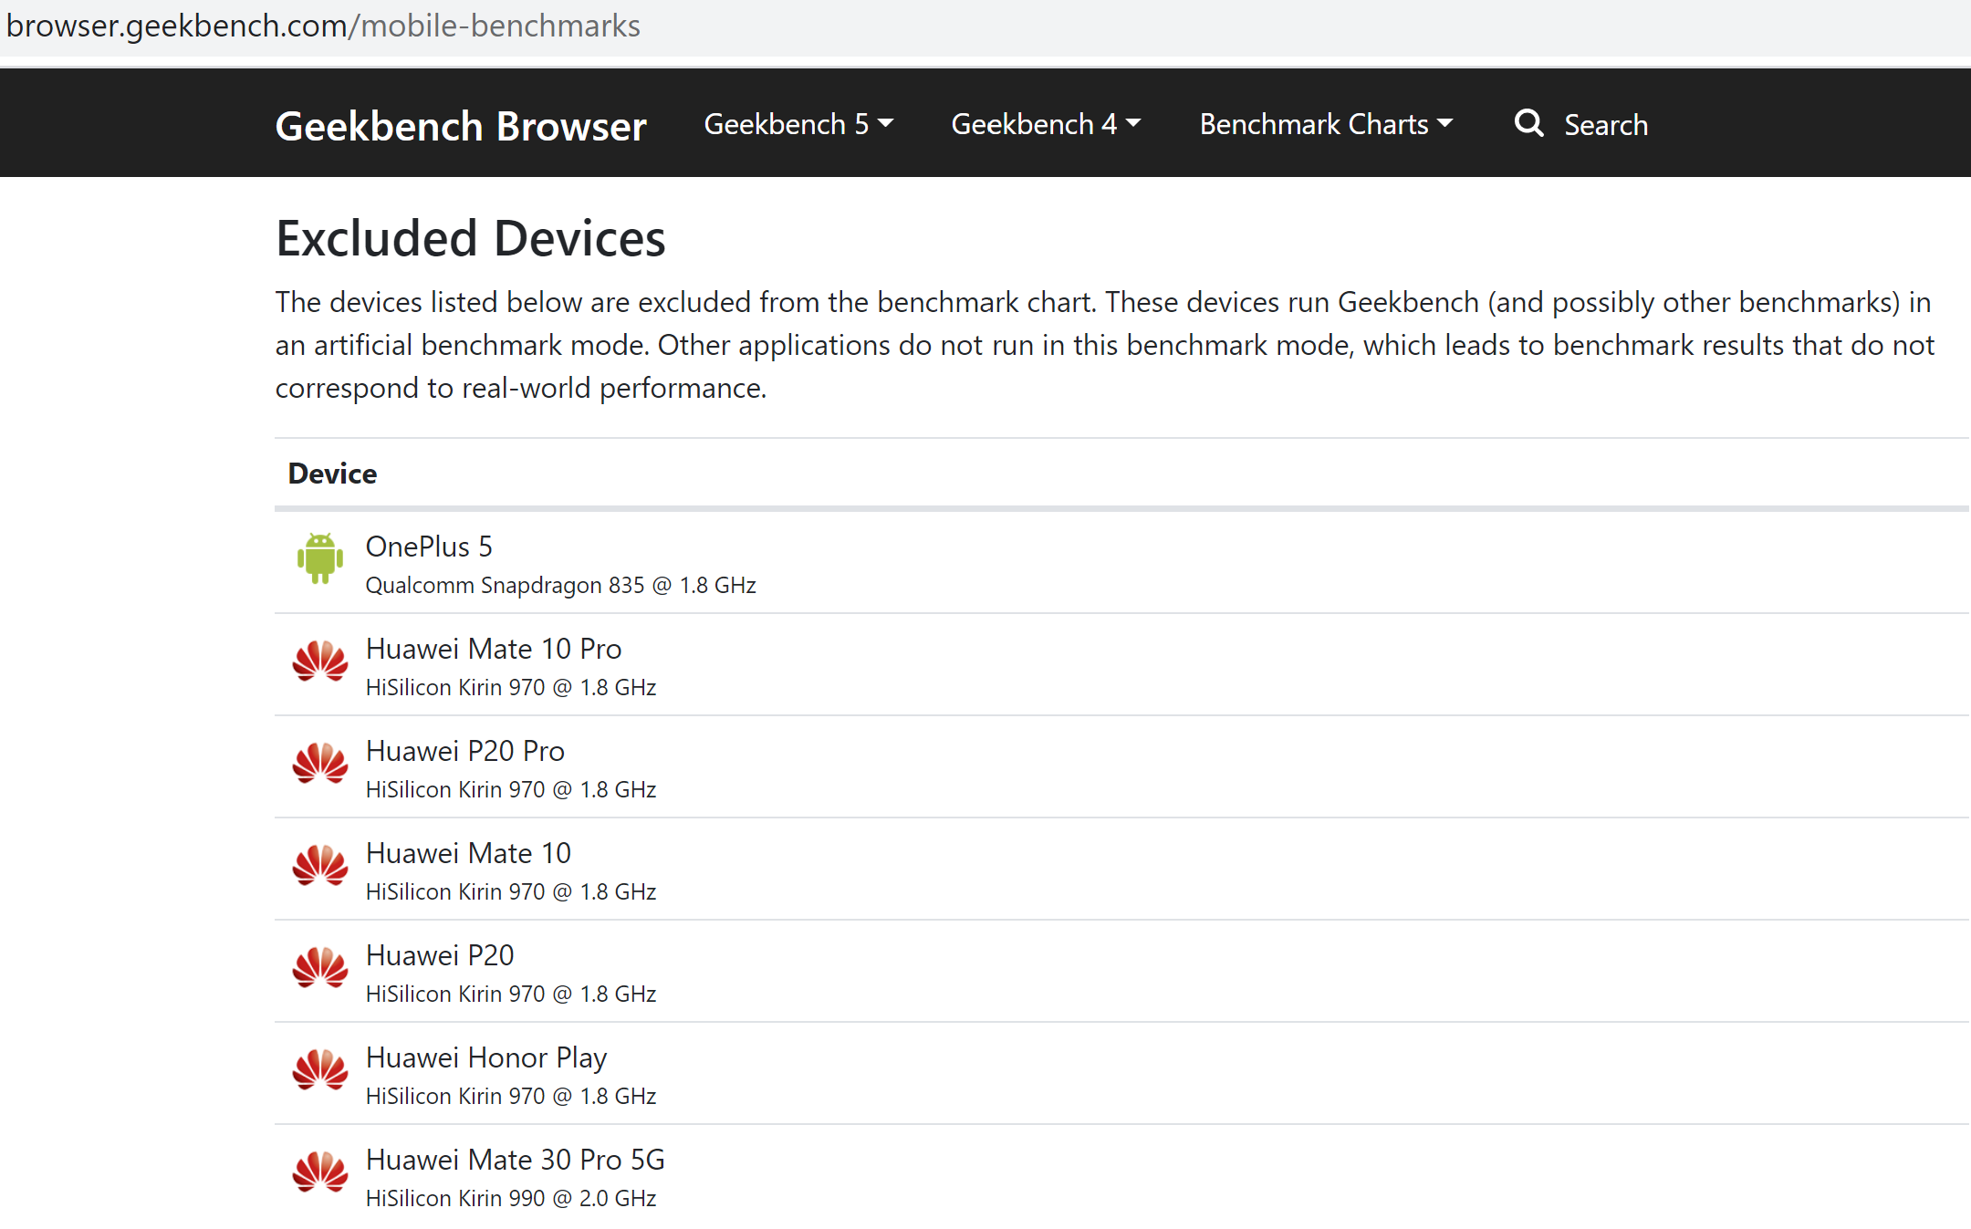Image resolution: width=1971 pixels, height=1229 pixels.
Task: Click Kirin 970 text under P20 Pro
Action: coord(511,789)
